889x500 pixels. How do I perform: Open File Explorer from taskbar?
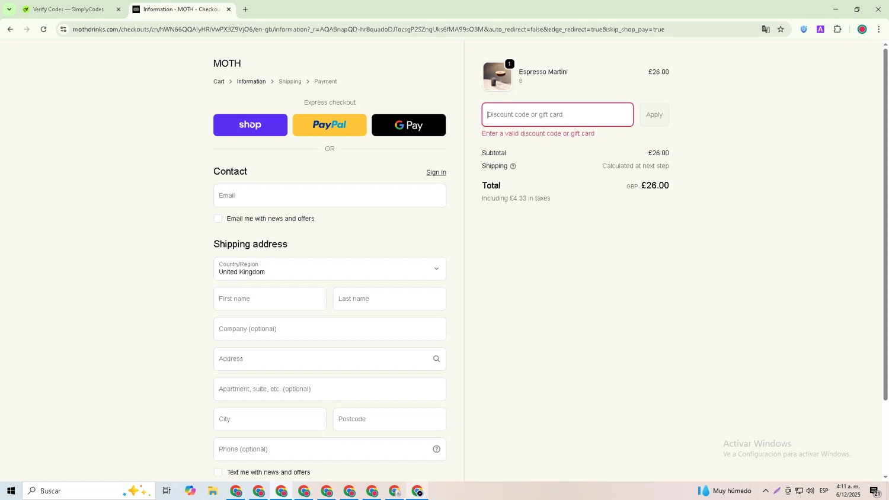(213, 491)
